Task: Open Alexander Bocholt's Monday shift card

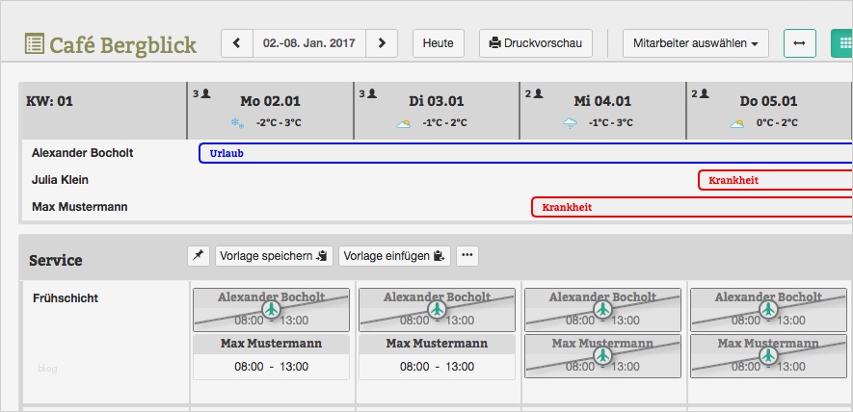Action: (272, 310)
